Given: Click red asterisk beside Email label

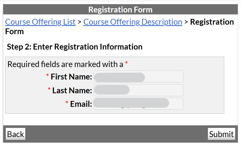Looking at the screenshot, I should 67,104.
